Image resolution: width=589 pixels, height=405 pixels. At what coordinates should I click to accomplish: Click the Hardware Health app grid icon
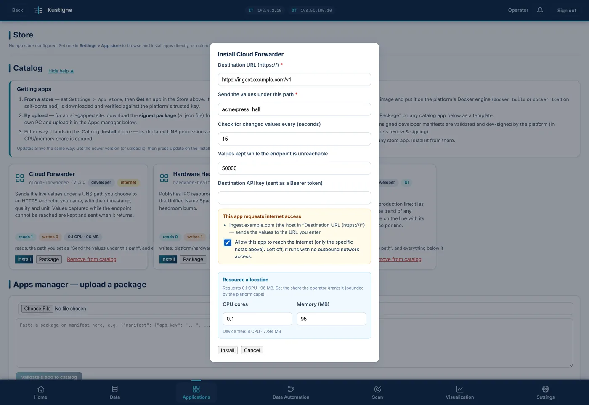coord(164,178)
